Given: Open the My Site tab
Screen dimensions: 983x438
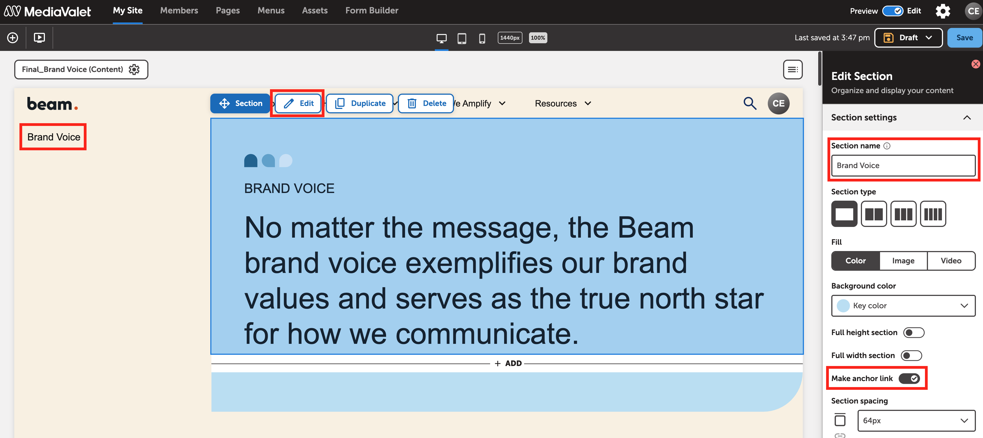Looking at the screenshot, I should 127,11.
